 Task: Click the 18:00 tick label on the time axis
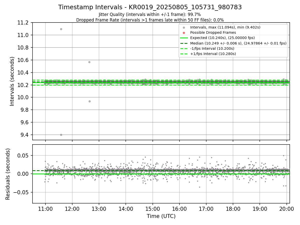click(233, 209)
